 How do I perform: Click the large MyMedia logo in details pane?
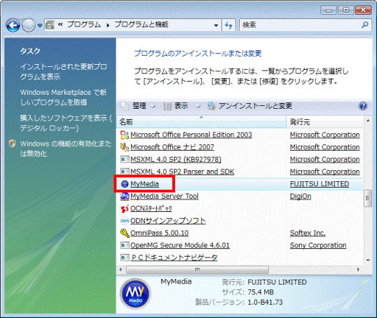pos(135,294)
